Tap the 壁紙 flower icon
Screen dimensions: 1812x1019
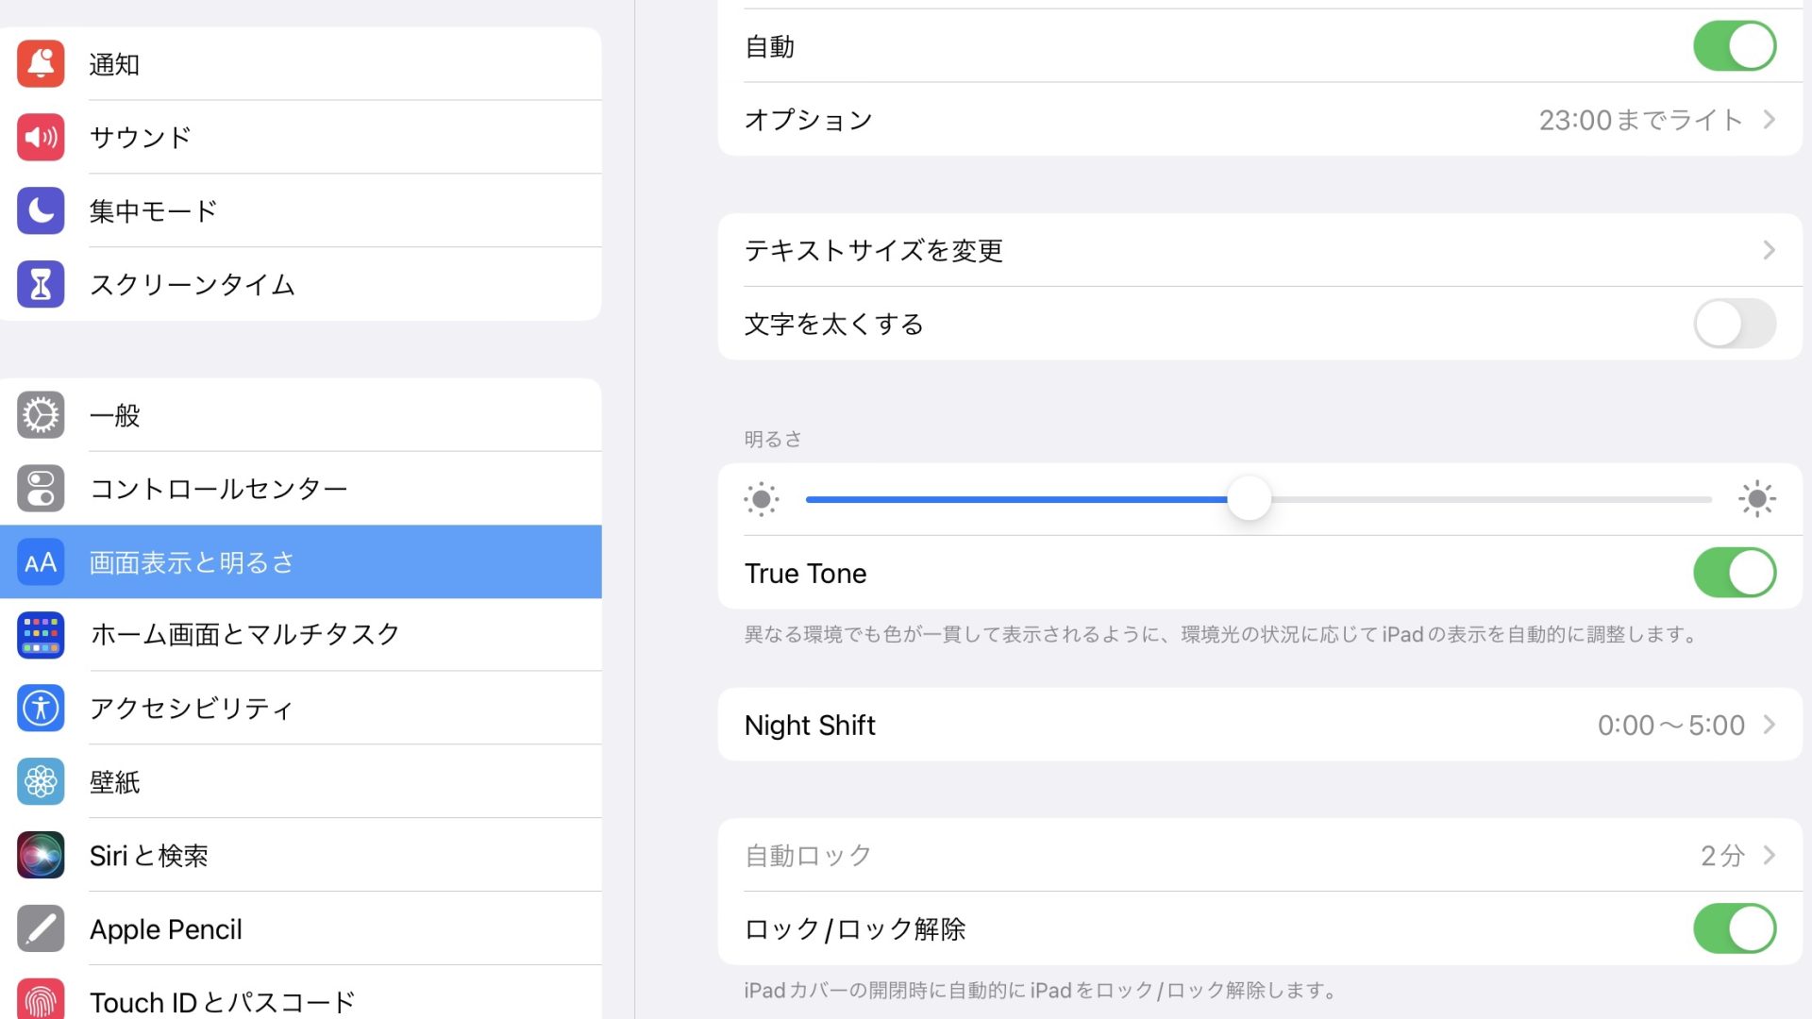click(41, 781)
